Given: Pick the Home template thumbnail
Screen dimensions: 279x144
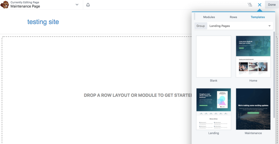Looking at the screenshot, I should point(253,57).
